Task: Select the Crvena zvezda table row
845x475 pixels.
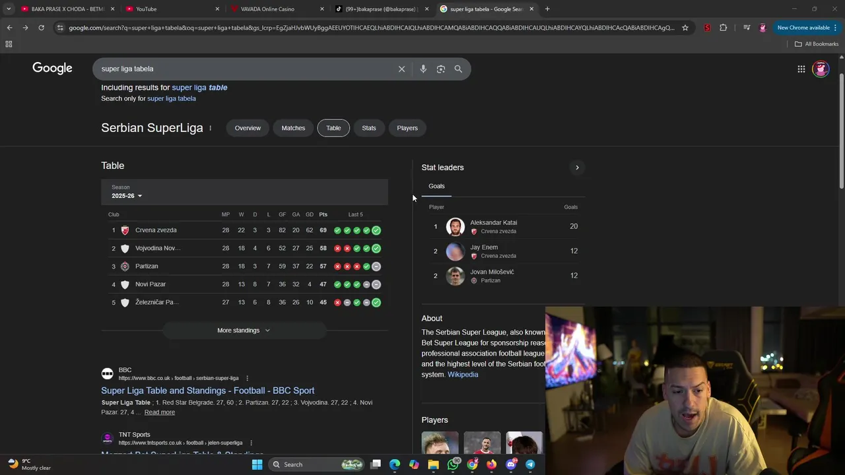Action: pos(245,230)
